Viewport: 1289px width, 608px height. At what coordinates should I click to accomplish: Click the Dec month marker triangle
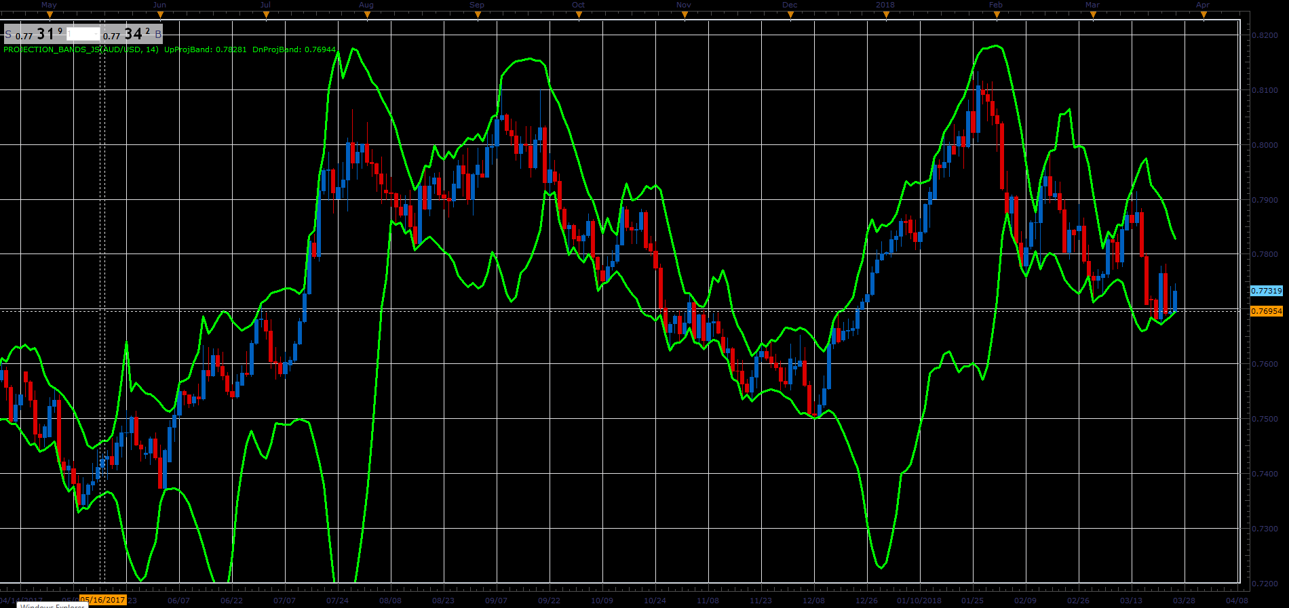pos(790,15)
